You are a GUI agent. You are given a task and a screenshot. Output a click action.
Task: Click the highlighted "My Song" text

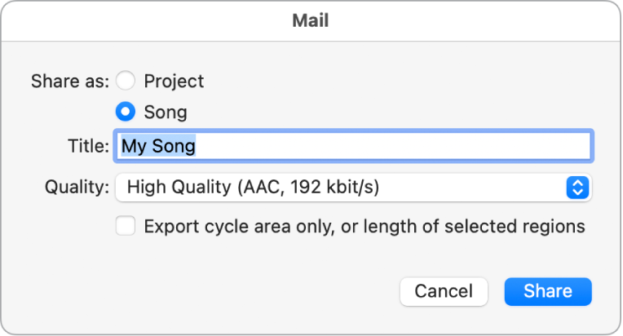(x=158, y=146)
